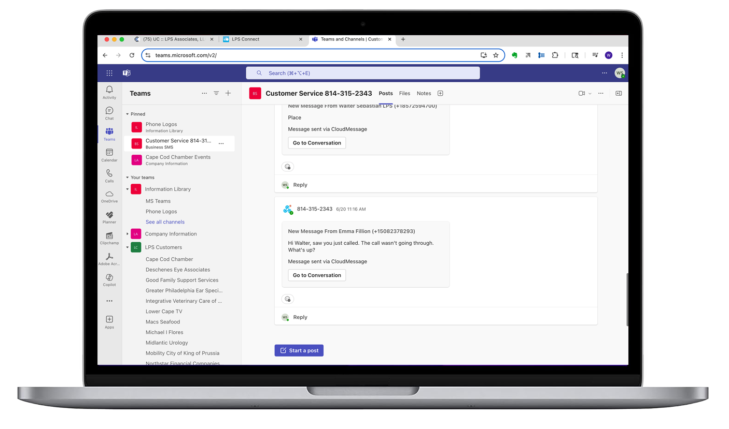Switch to the Files tab
This screenshot has width=729, height=429.
click(x=404, y=93)
